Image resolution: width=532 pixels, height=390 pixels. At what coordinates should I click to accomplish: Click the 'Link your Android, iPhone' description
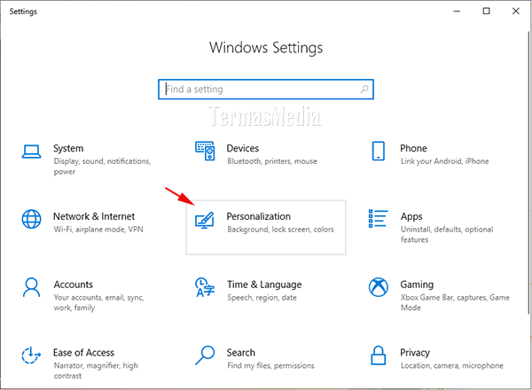click(x=445, y=161)
